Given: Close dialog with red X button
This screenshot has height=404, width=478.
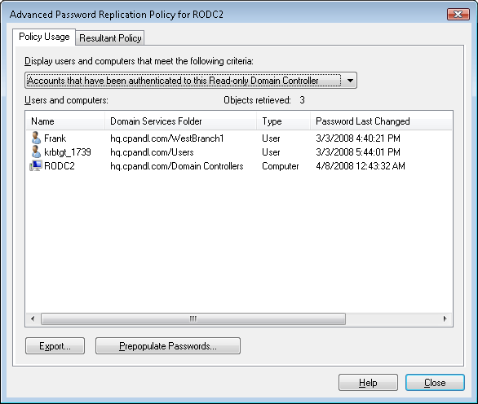Looking at the screenshot, I should tap(458, 15).
